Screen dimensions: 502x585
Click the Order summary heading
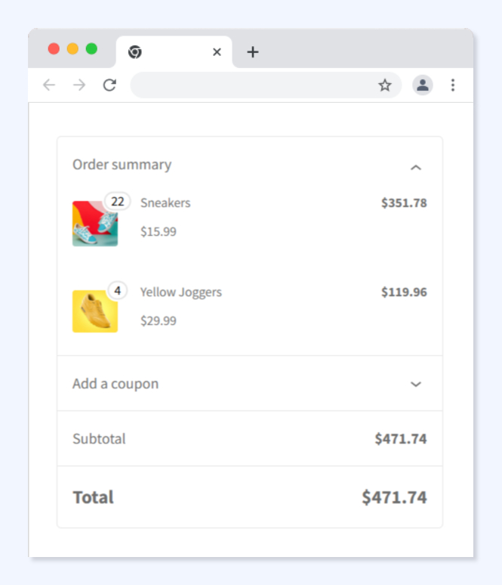pos(122,165)
